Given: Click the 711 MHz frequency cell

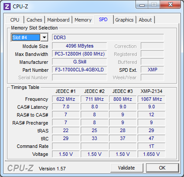Looking at the screenshot, I should (94, 99).
